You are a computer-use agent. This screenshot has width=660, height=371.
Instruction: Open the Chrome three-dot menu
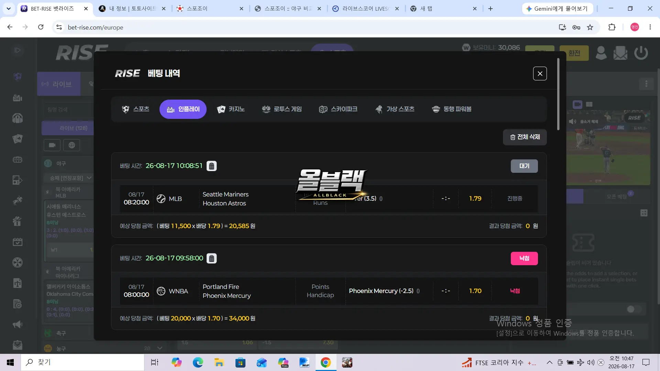tap(650, 27)
